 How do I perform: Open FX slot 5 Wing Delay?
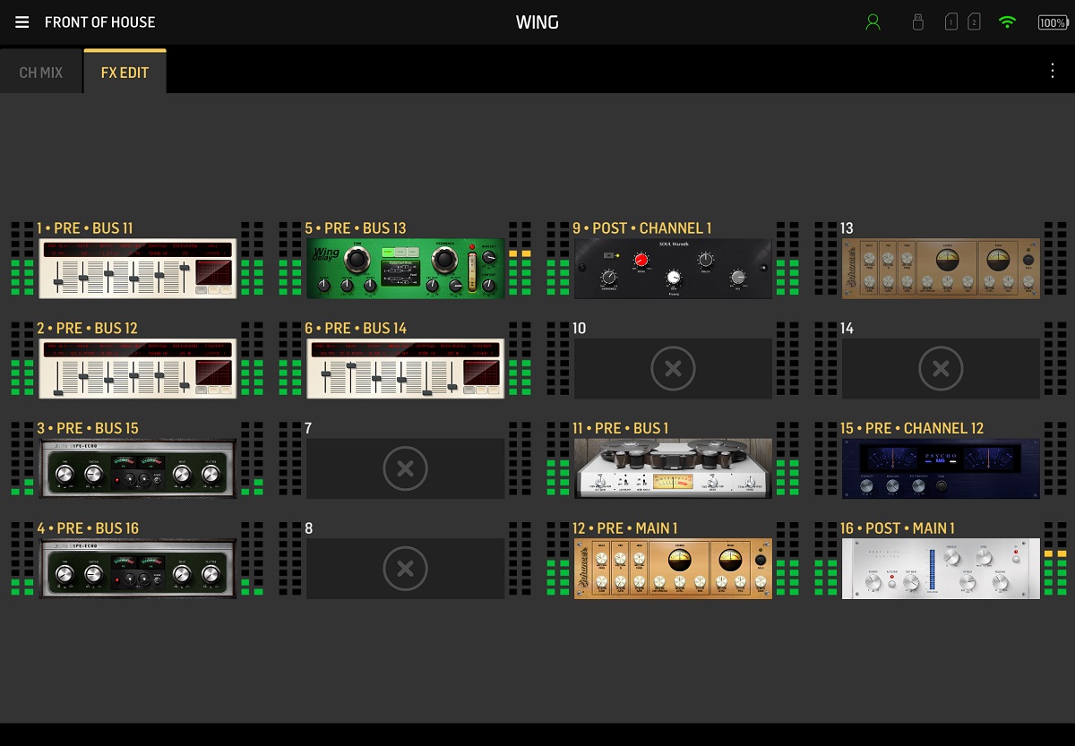point(406,269)
